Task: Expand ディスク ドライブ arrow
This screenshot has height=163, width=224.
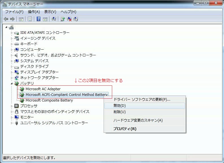Action: pyautogui.click(x=12, y=67)
